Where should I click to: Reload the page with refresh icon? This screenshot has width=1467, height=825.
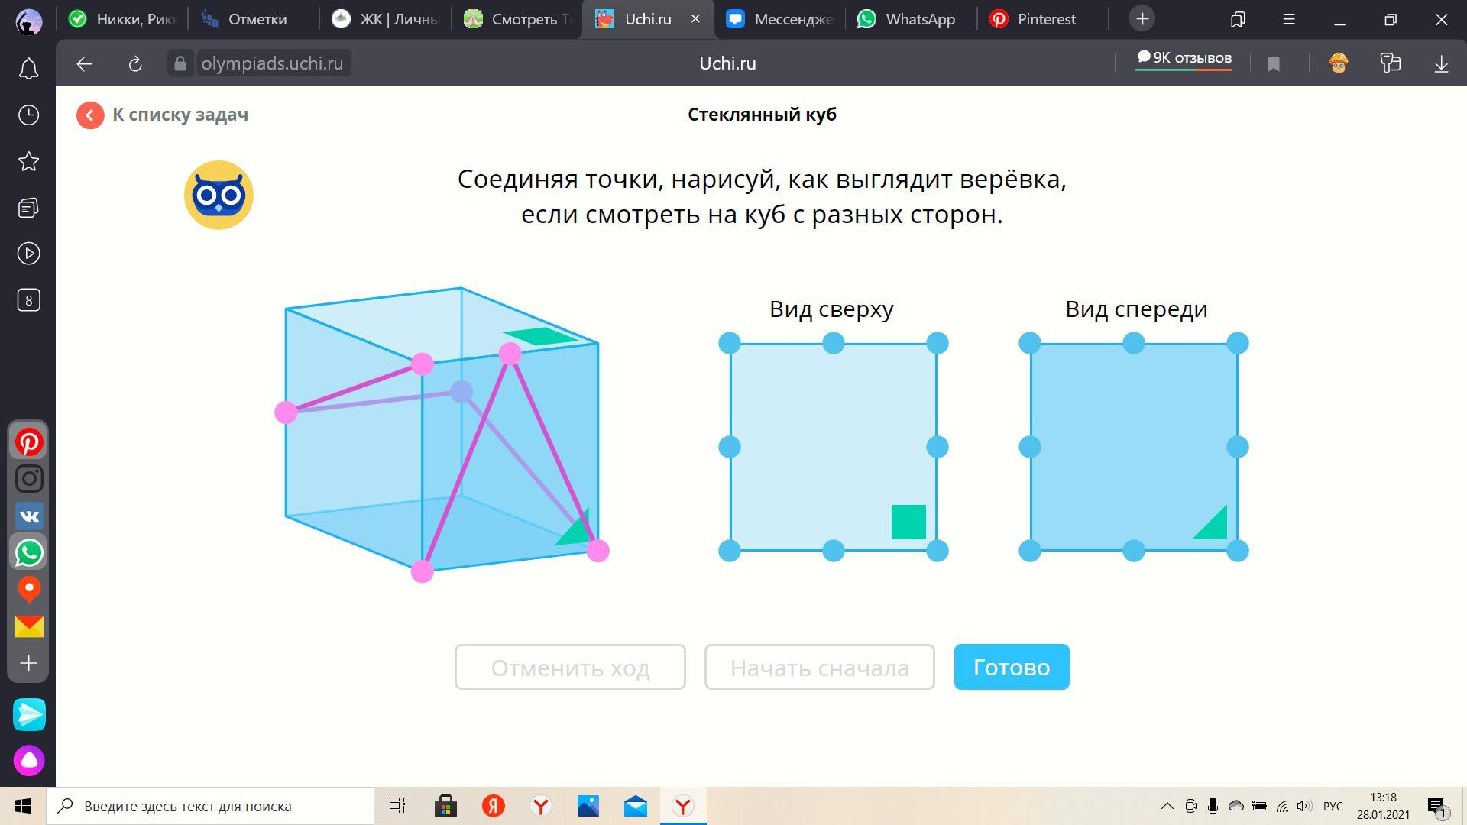[x=135, y=64]
